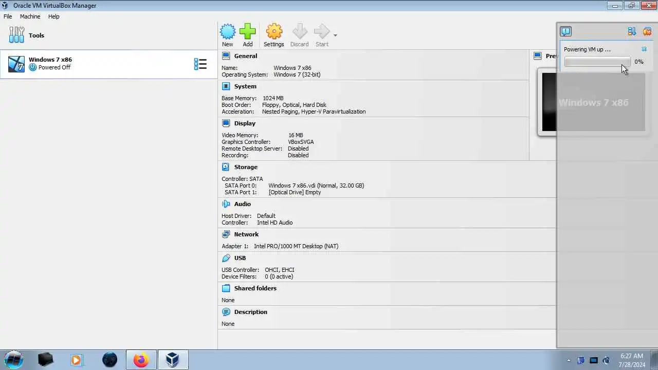Click the Intel HD Audio controller value
This screenshot has height=370, width=658.
pos(275,223)
